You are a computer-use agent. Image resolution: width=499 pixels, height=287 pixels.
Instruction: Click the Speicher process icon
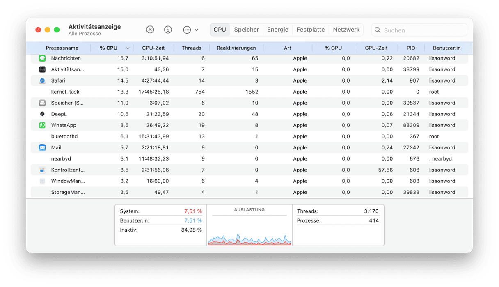pyautogui.click(x=42, y=103)
